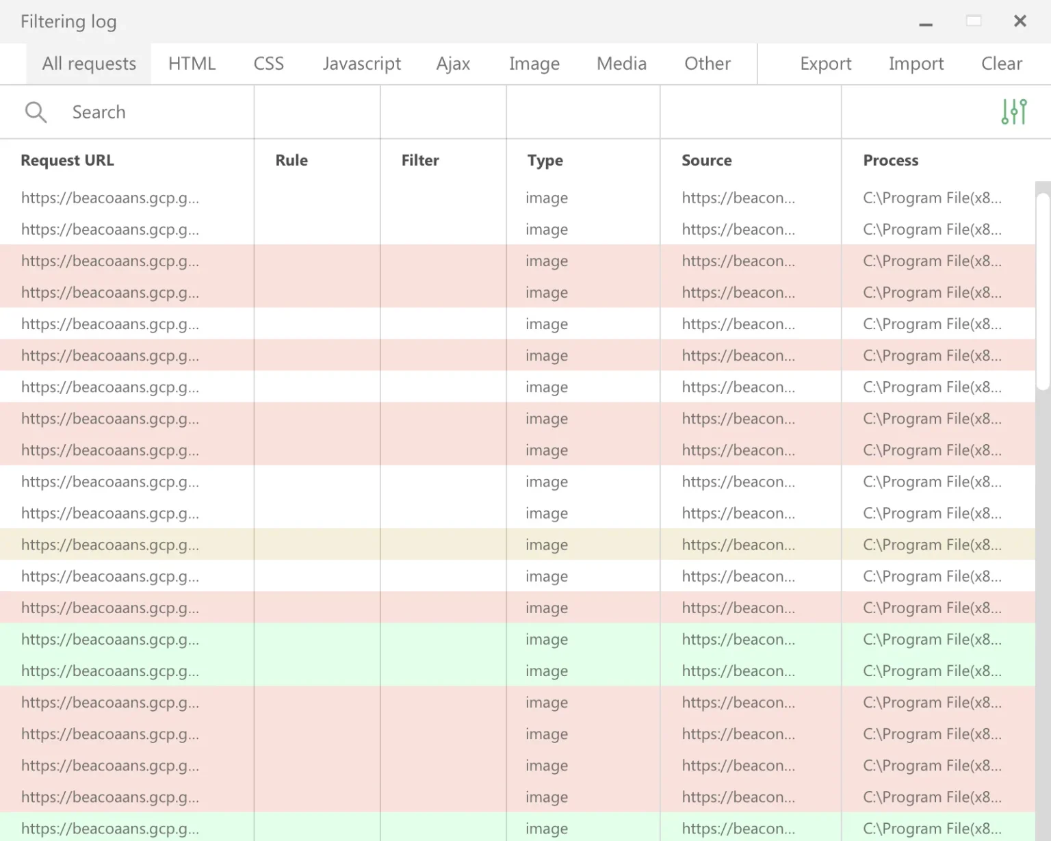Click the magnifier search icon
1051x841 pixels.
click(x=36, y=112)
